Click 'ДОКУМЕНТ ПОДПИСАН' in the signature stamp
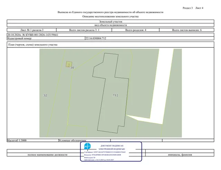The image size is (221, 170). coord(112,146)
